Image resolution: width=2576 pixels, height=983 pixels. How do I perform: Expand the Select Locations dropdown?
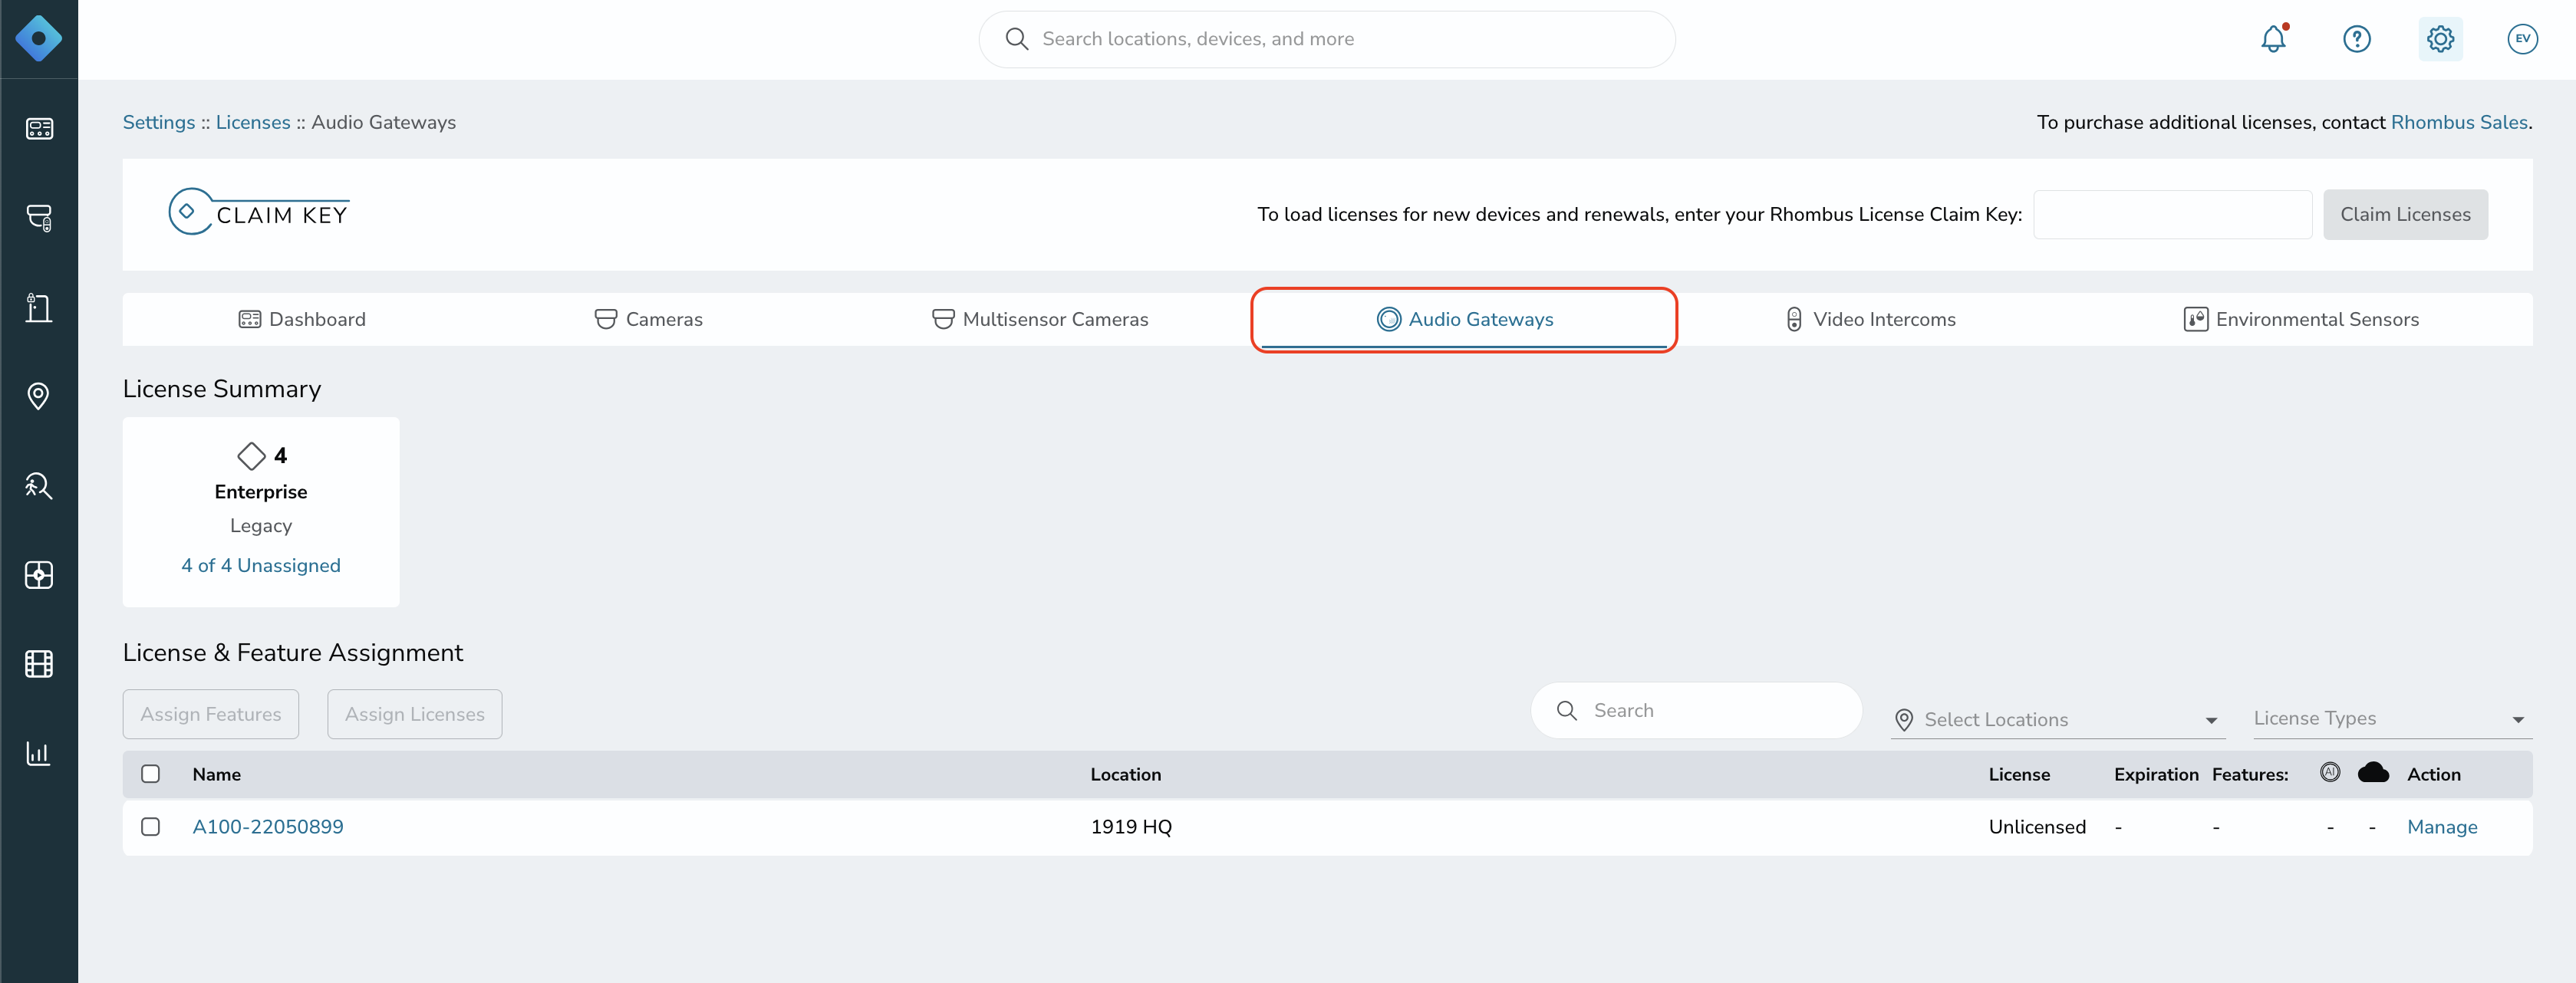click(2057, 720)
